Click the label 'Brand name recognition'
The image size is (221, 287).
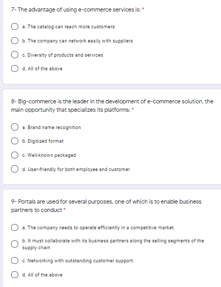pyautogui.click(x=51, y=127)
